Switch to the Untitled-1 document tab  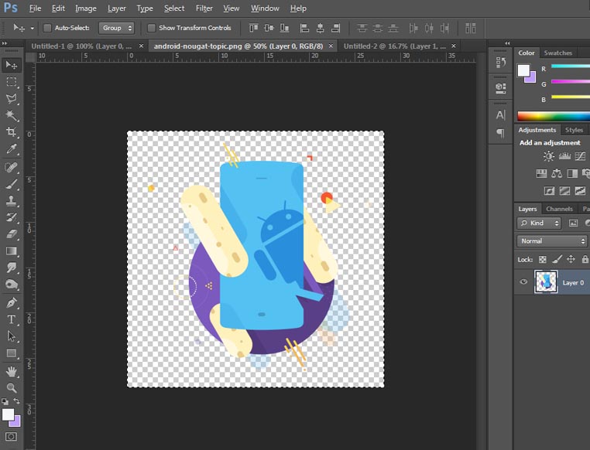(81, 46)
